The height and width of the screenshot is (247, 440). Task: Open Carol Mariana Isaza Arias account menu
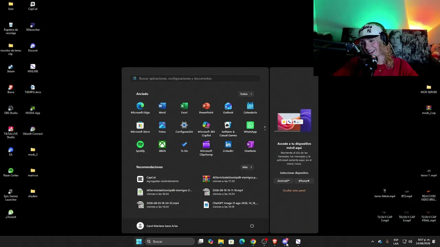click(157, 226)
